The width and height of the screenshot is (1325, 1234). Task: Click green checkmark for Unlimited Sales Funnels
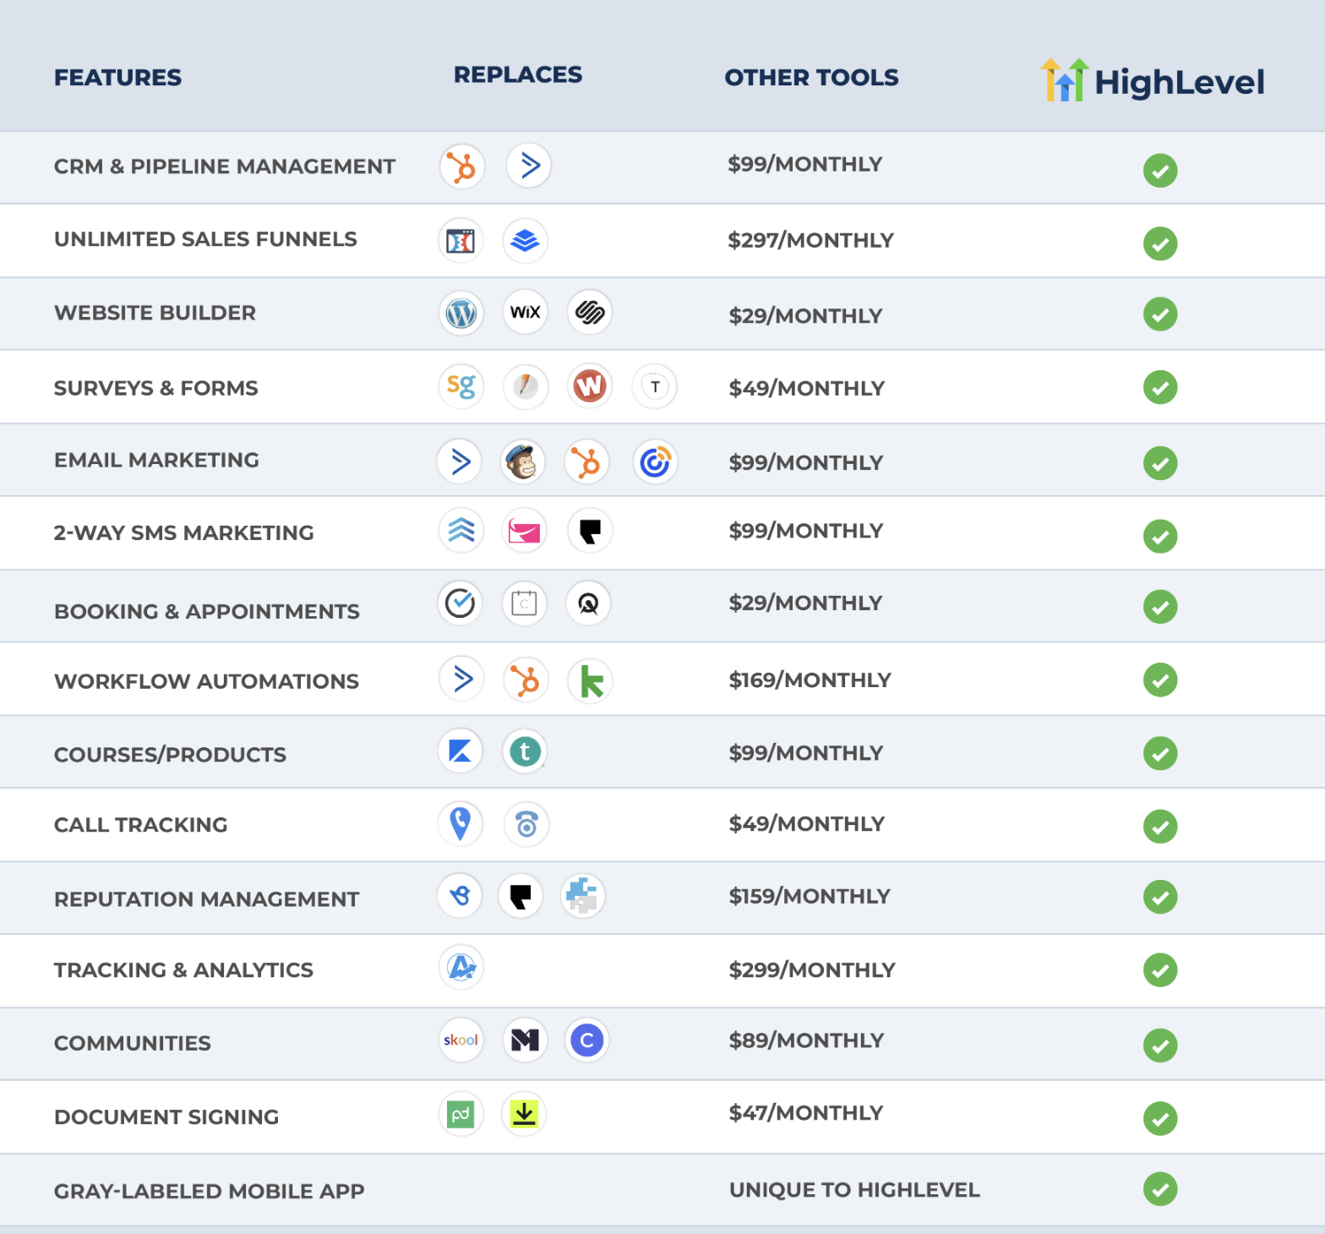tap(1160, 243)
